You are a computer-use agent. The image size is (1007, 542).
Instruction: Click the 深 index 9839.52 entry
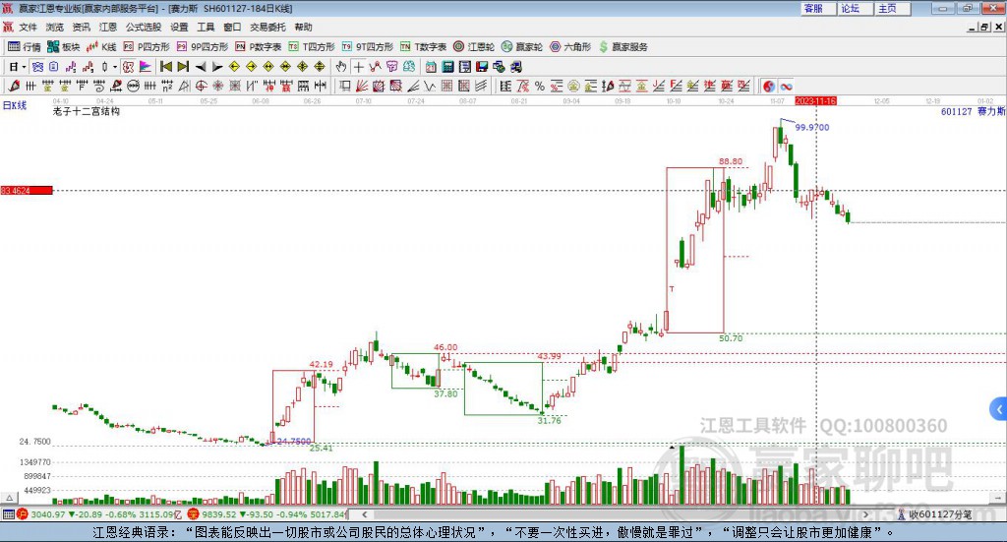pos(267,514)
